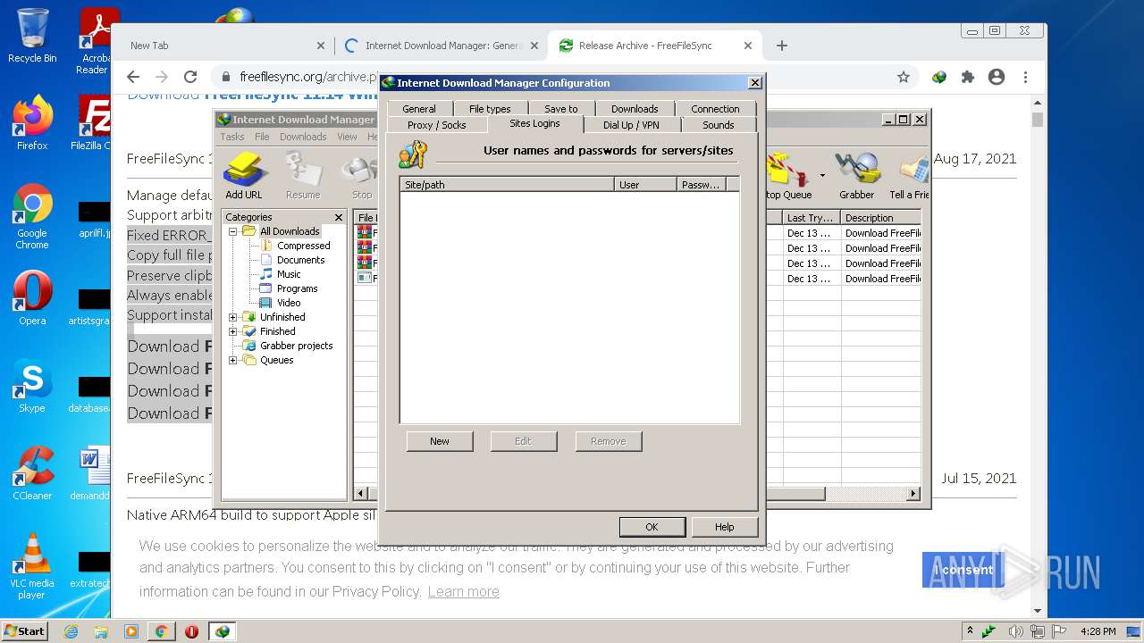This screenshot has height=643, width=1144.
Task: Open Chrome three-dot menu
Action: [1025, 77]
